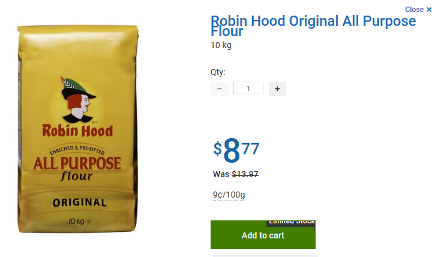
Task: Click the Qty: label
Action: point(218,72)
